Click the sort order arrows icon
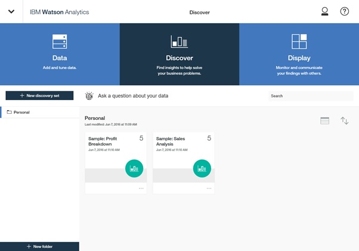 click(345, 121)
